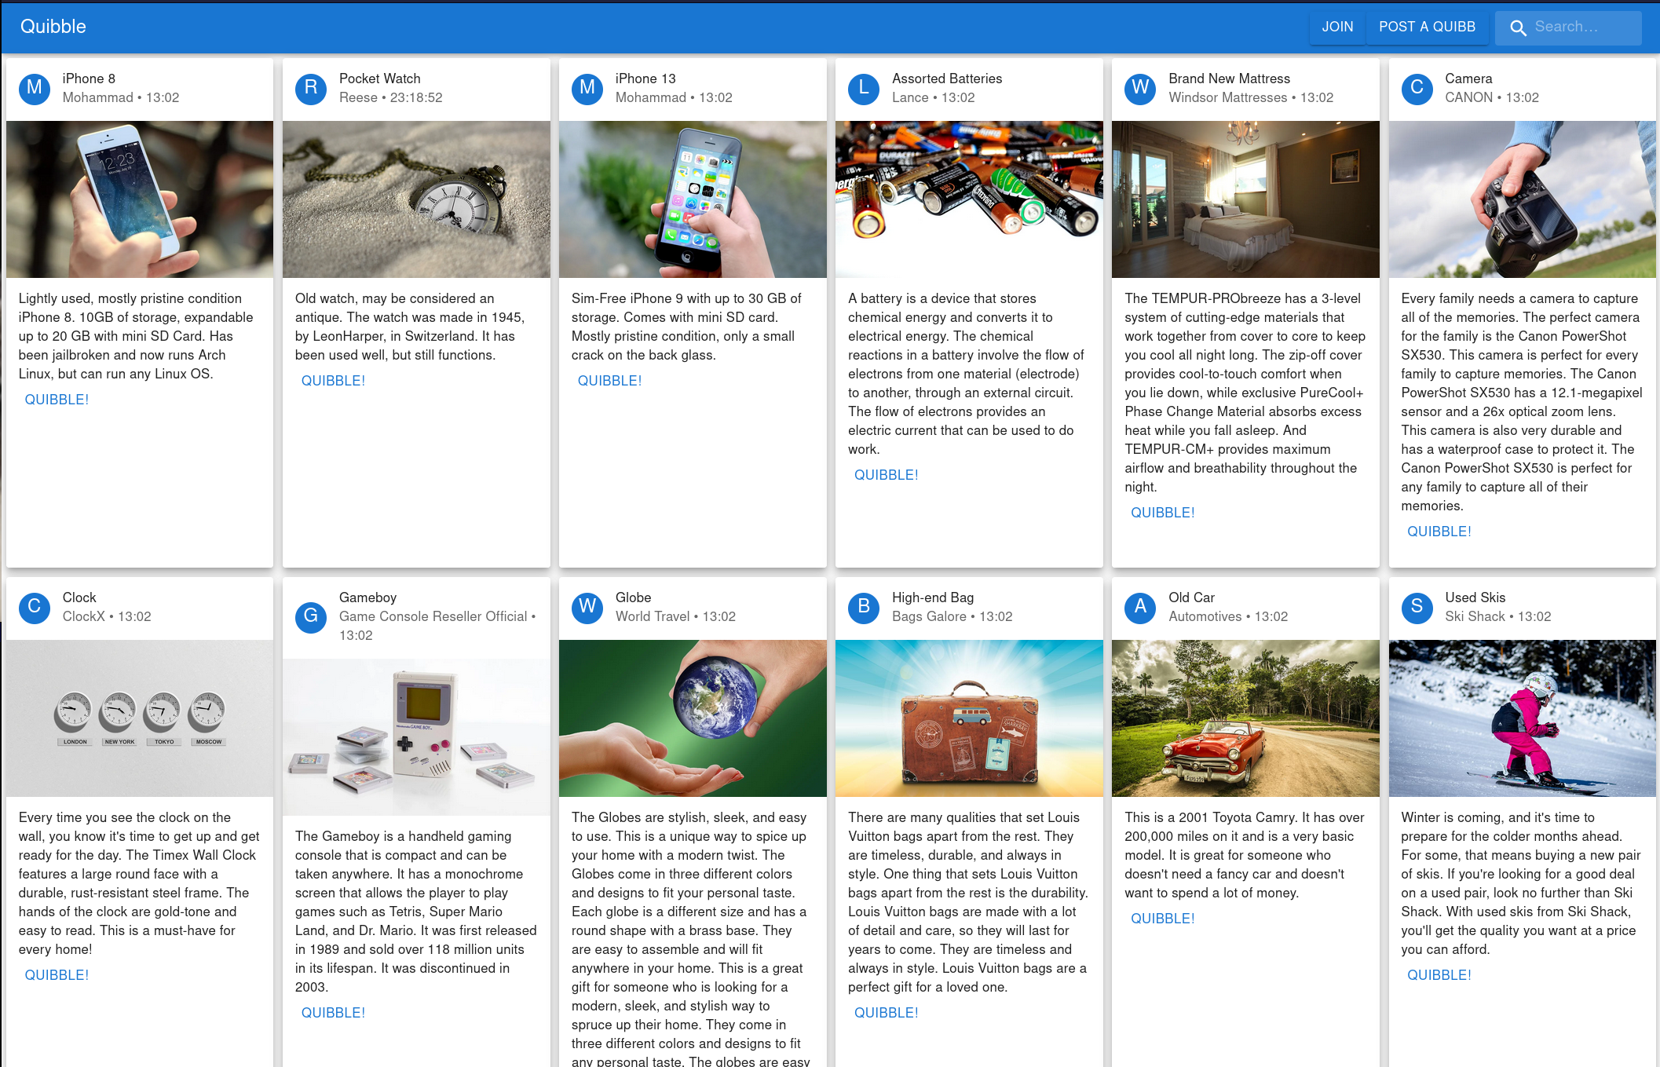Image resolution: width=1660 pixels, height=1067 pixels.
Task: Click 'Bags Galore • 13:02' subheader
Action: point(952,616)
